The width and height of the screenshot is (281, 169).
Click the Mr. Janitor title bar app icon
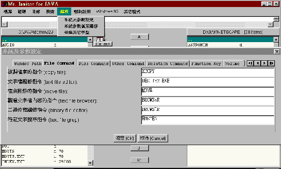pos(5,4)
